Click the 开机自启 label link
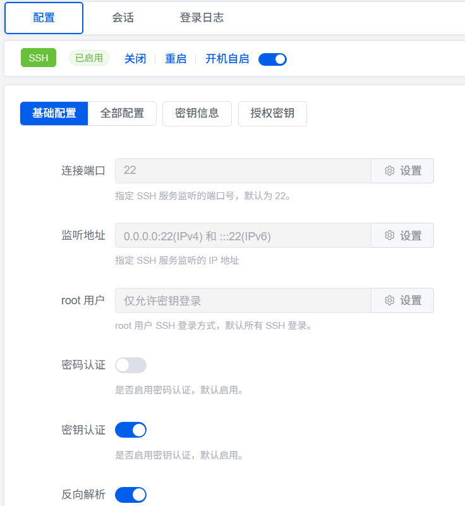The image size is (465, 506). tap(227, 59)
